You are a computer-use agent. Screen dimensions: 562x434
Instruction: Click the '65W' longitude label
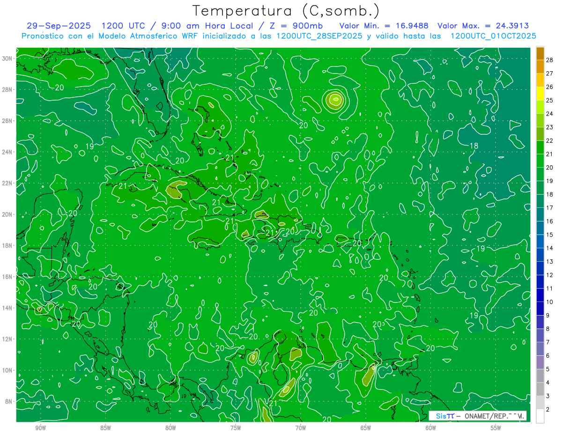point(366,428)
